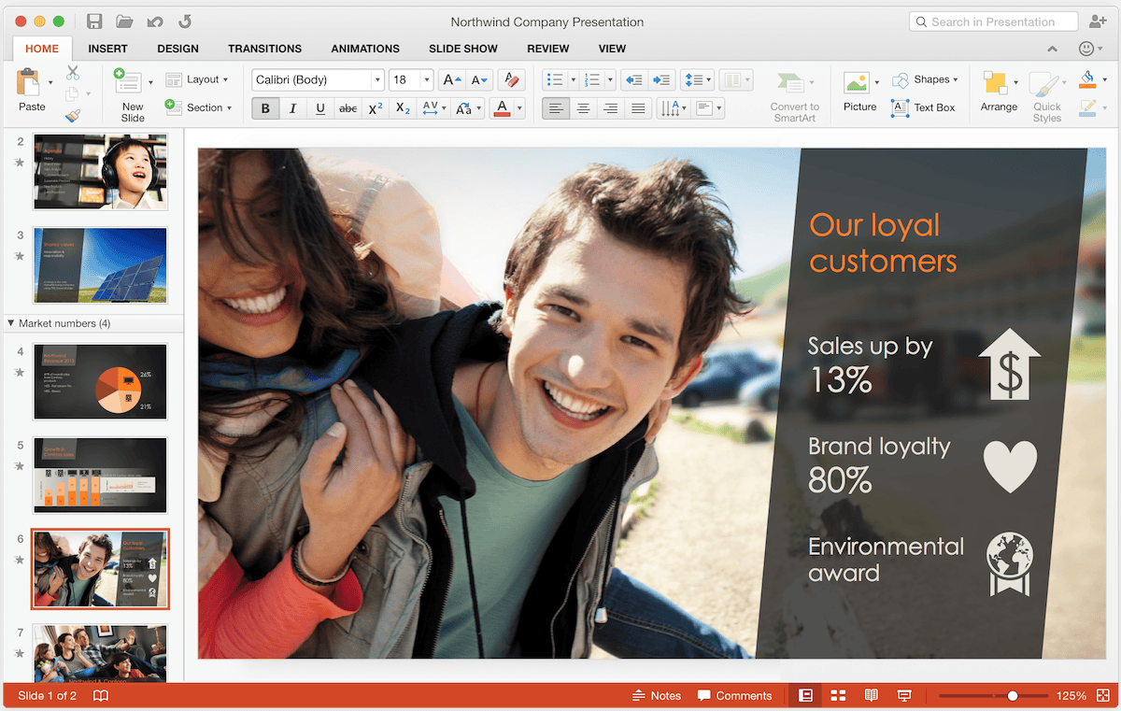Start slide show from status bar
This screenshot has width=1121, height=711.
(904, 696)
